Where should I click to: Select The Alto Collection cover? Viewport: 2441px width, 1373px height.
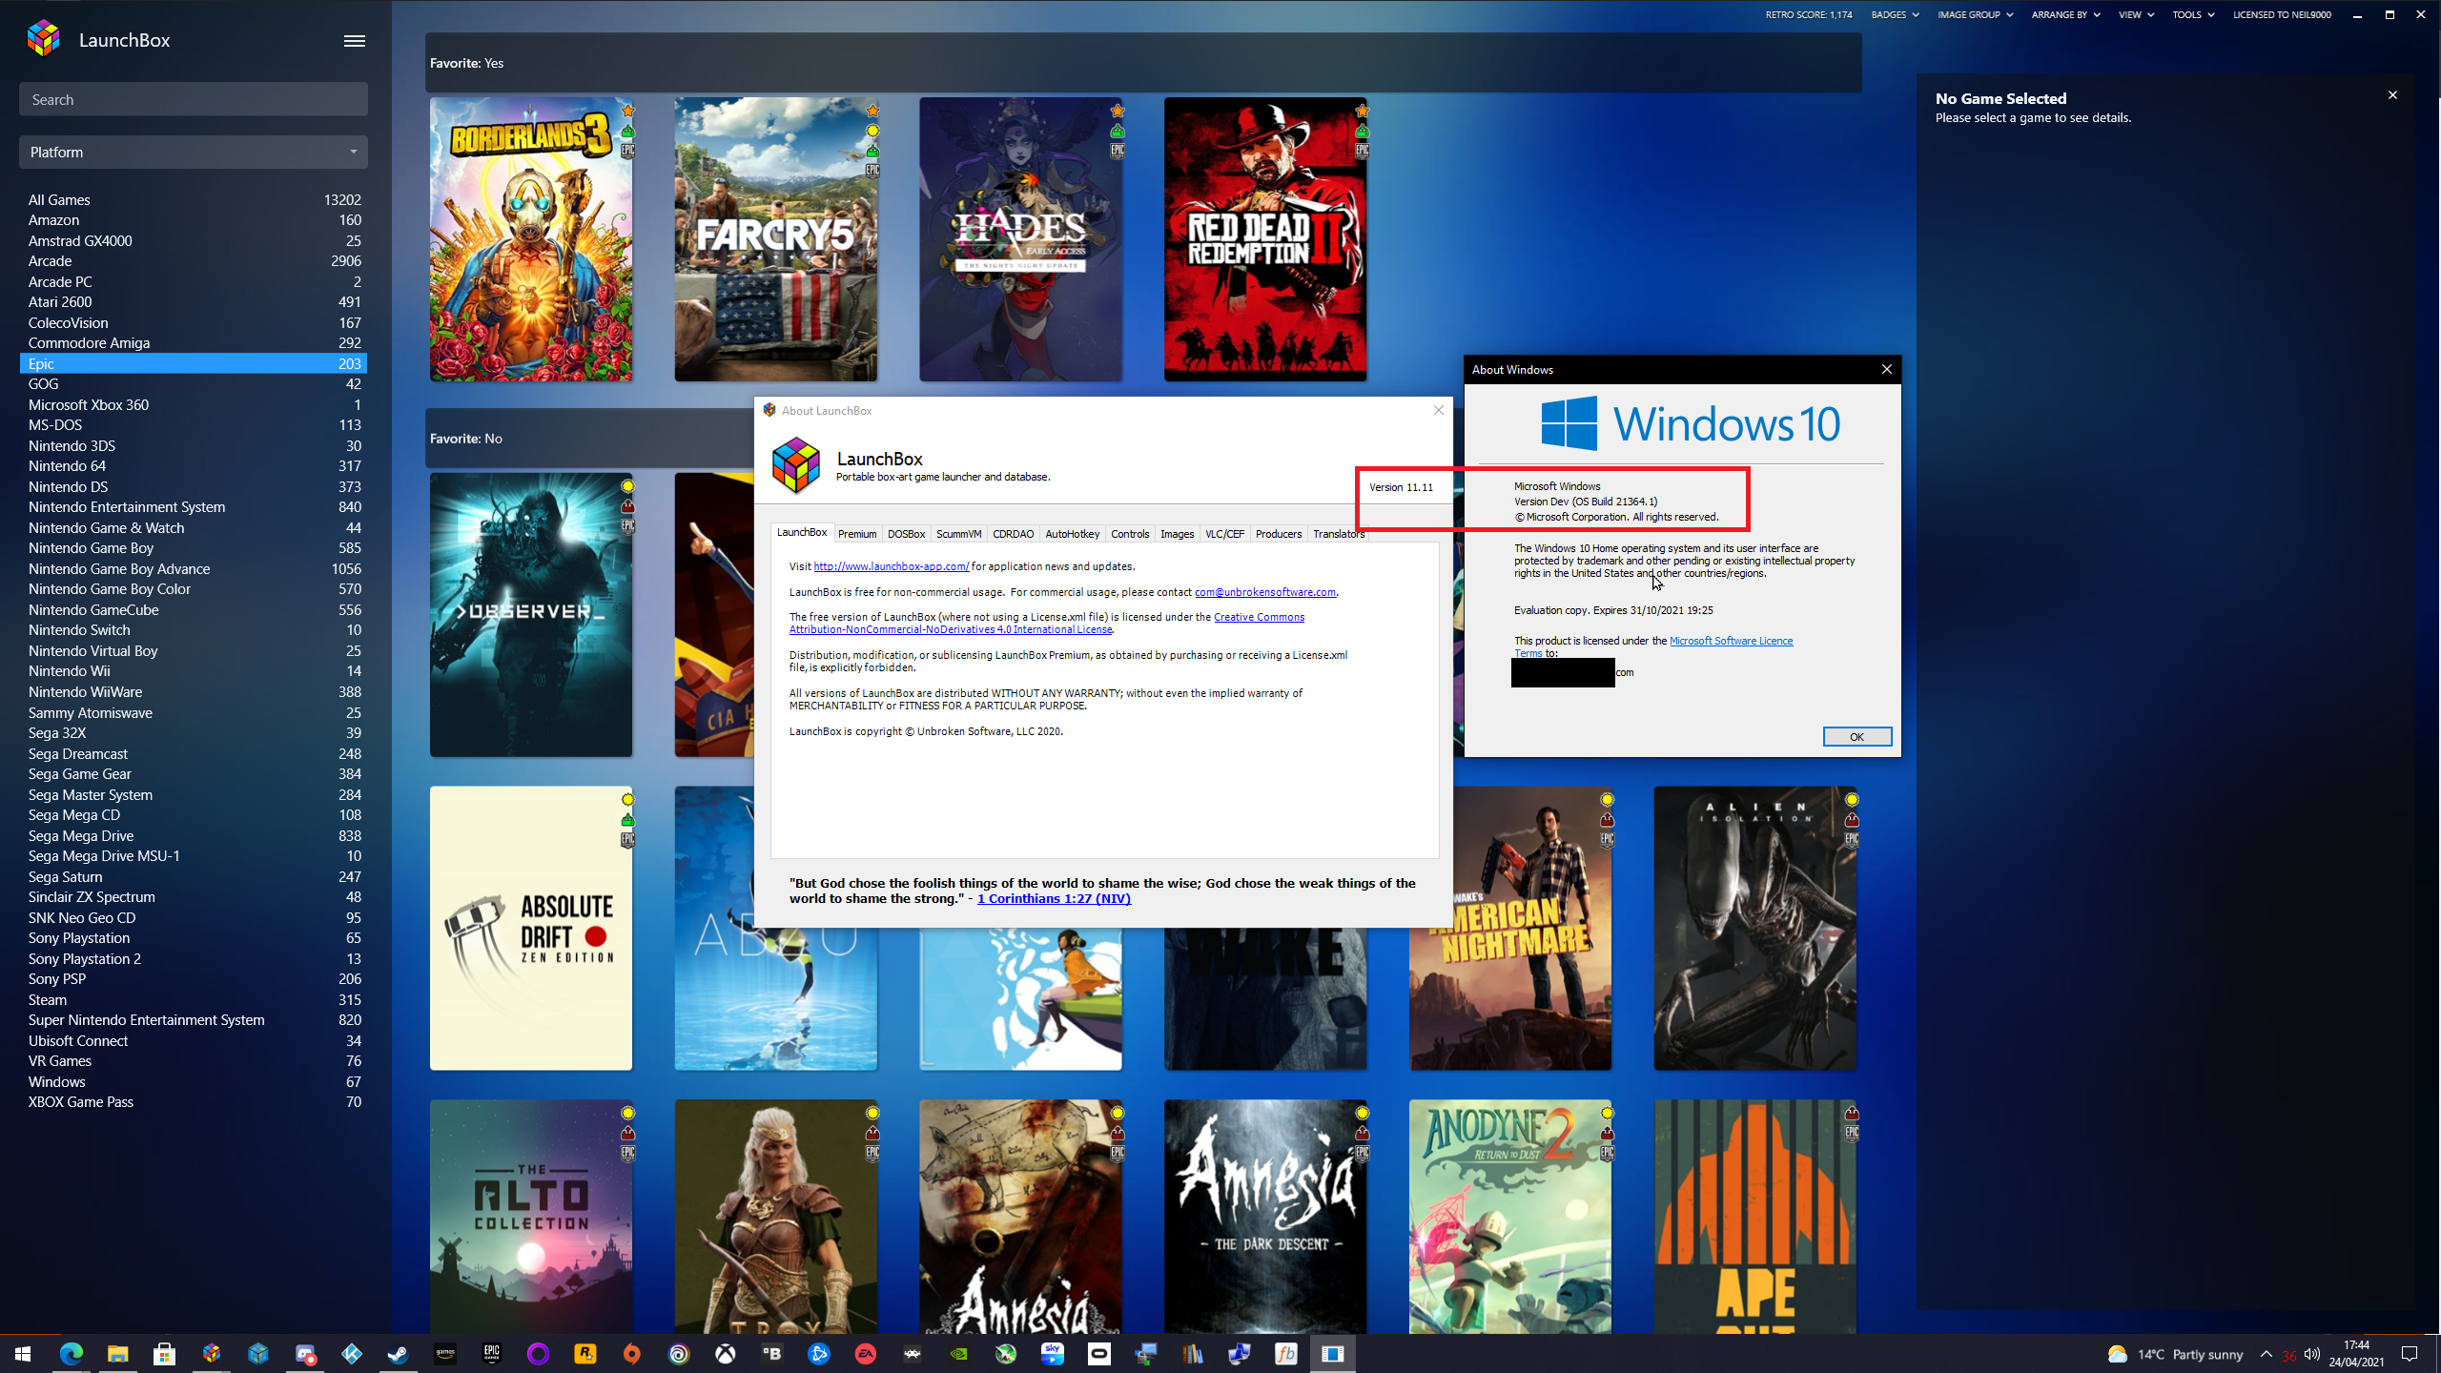(531, 1216)
